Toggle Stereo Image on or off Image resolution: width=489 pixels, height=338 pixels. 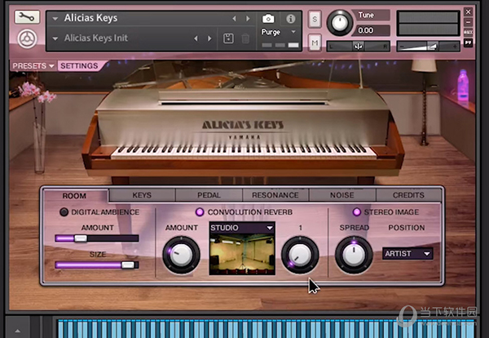(x=356, y=212)
